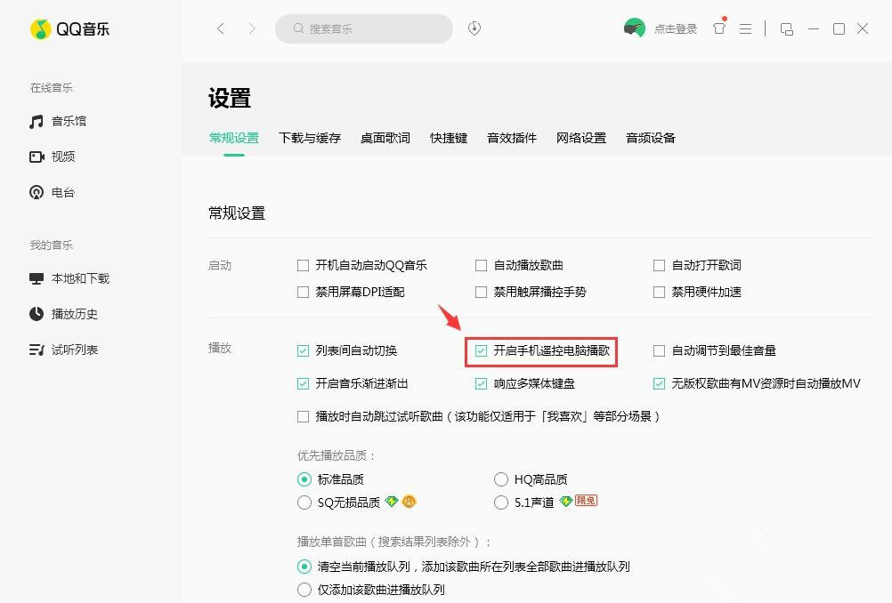Open the main menu hamburger icon
Viewport: 892px width, 603px height.
click(746, 28)
